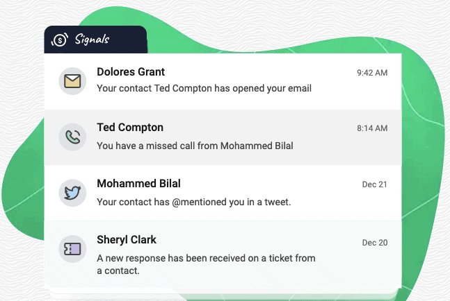Click the Dec 21 date label

click(x=374, y=184)
